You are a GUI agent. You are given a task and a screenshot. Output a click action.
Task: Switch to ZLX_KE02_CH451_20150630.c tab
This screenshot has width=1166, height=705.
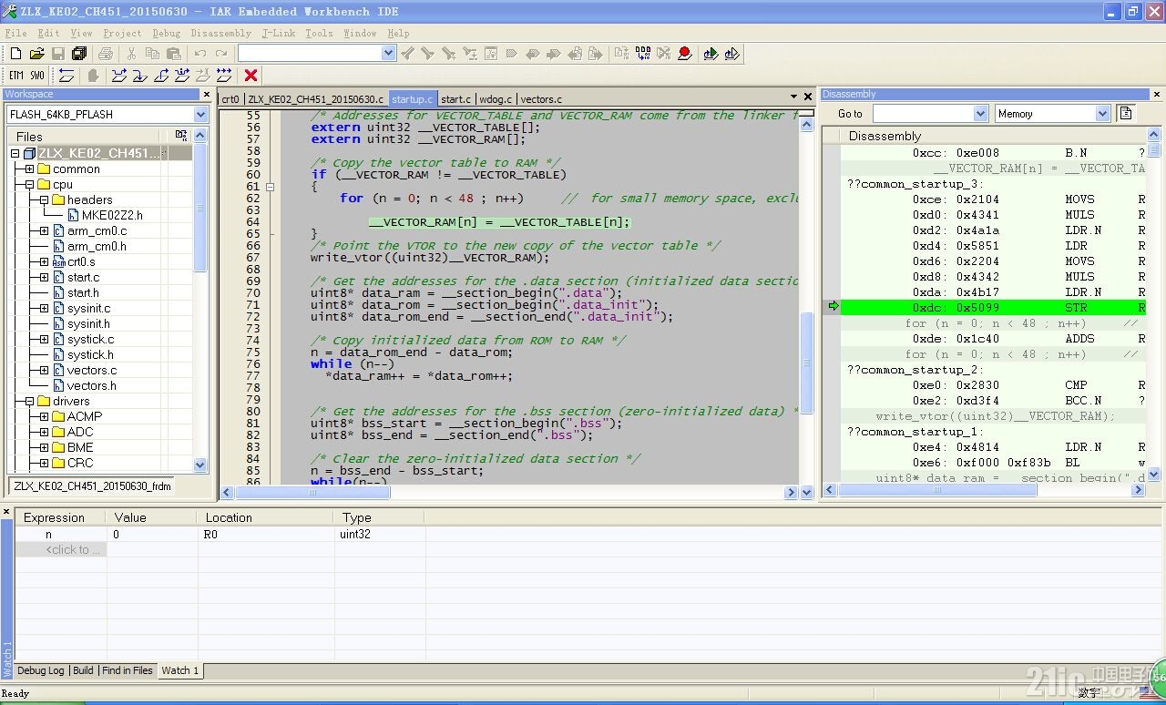click(316, 98)
